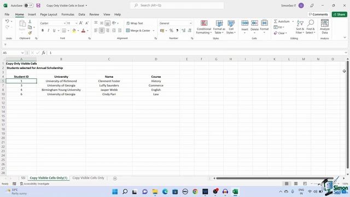Toggle Underline formatting
This screenshot has width=350, height=197.
54,31
